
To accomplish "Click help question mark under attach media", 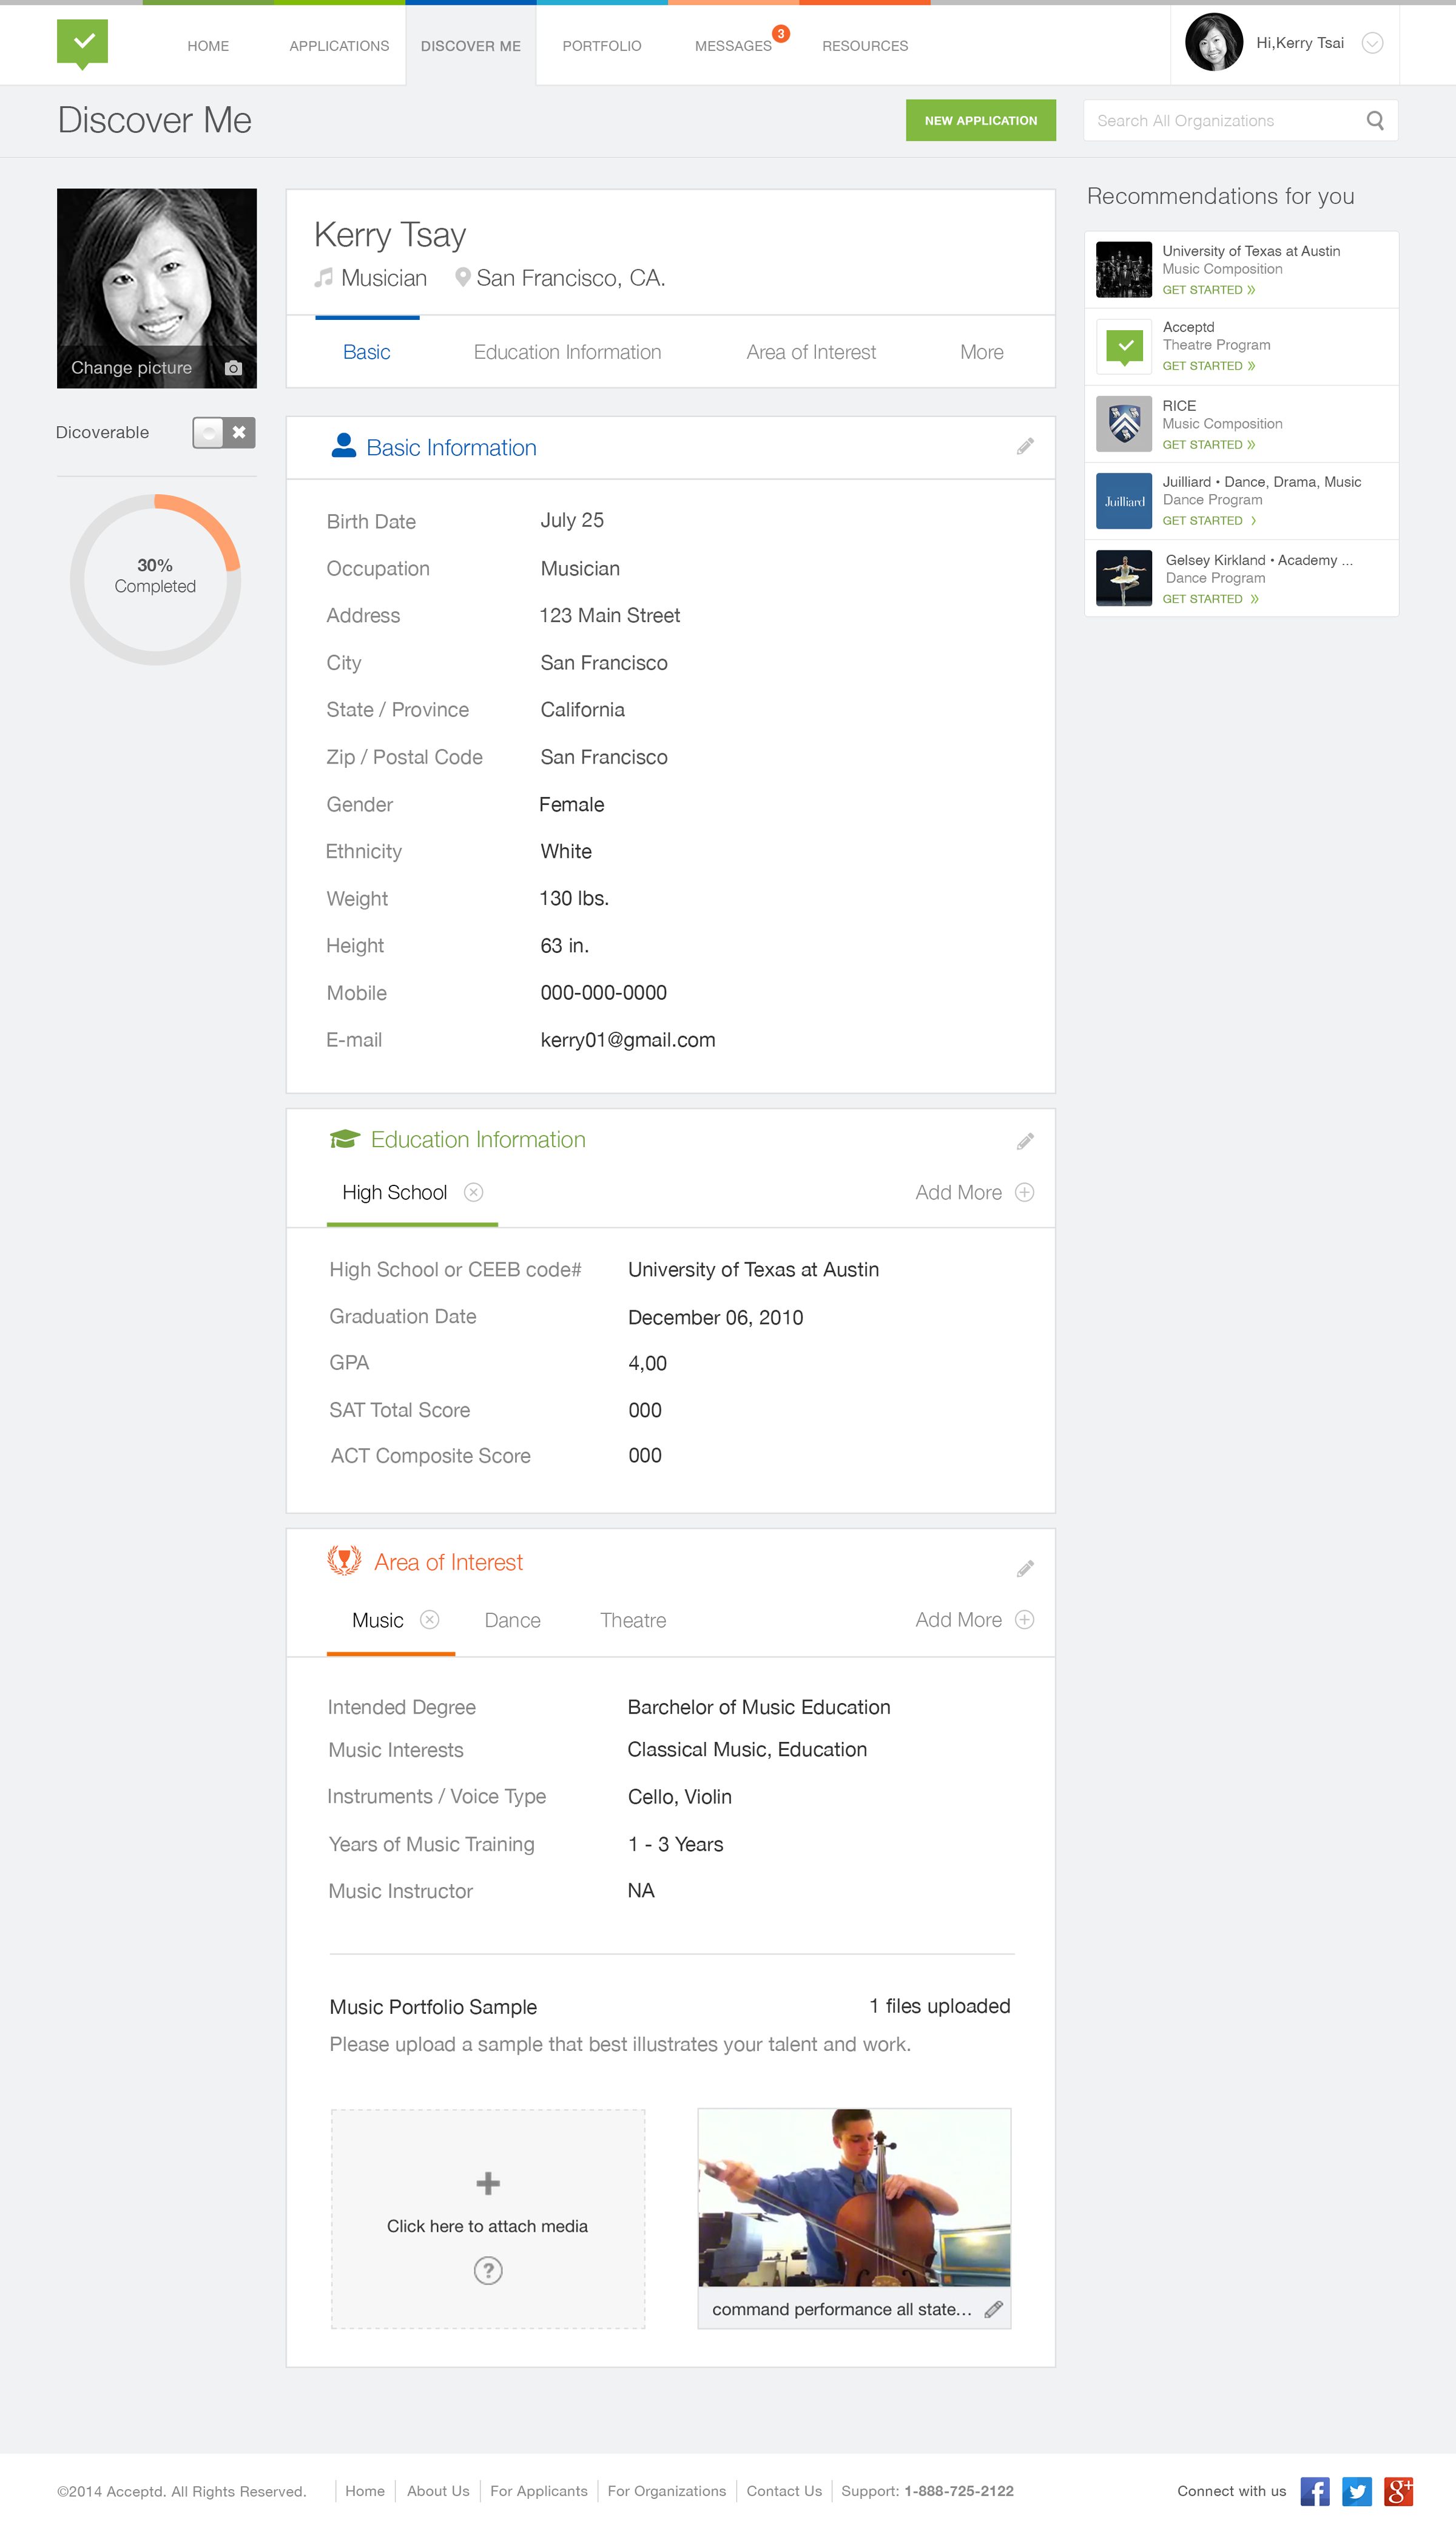I will pos(488,2271).
